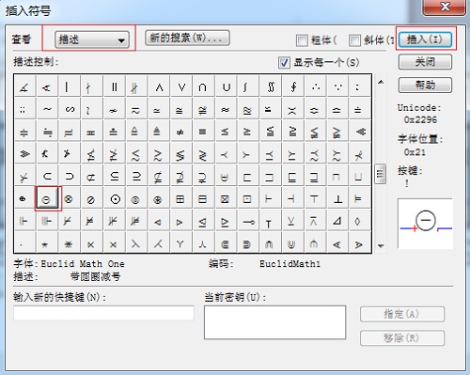This screenshot has height=375, width=470.
Task: Click the up arrow of symbol scrollbar
Action: (x=381, y=82)
